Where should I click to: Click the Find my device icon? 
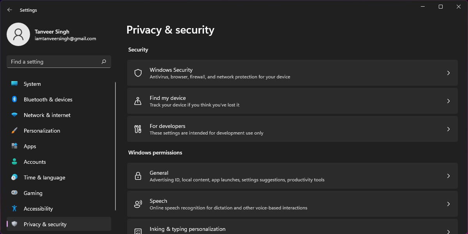(x=138, y=101)
